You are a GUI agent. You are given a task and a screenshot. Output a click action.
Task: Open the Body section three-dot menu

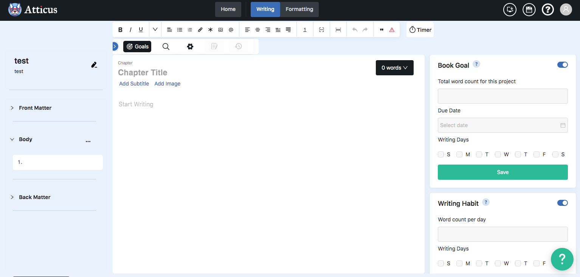click(88, 141)
